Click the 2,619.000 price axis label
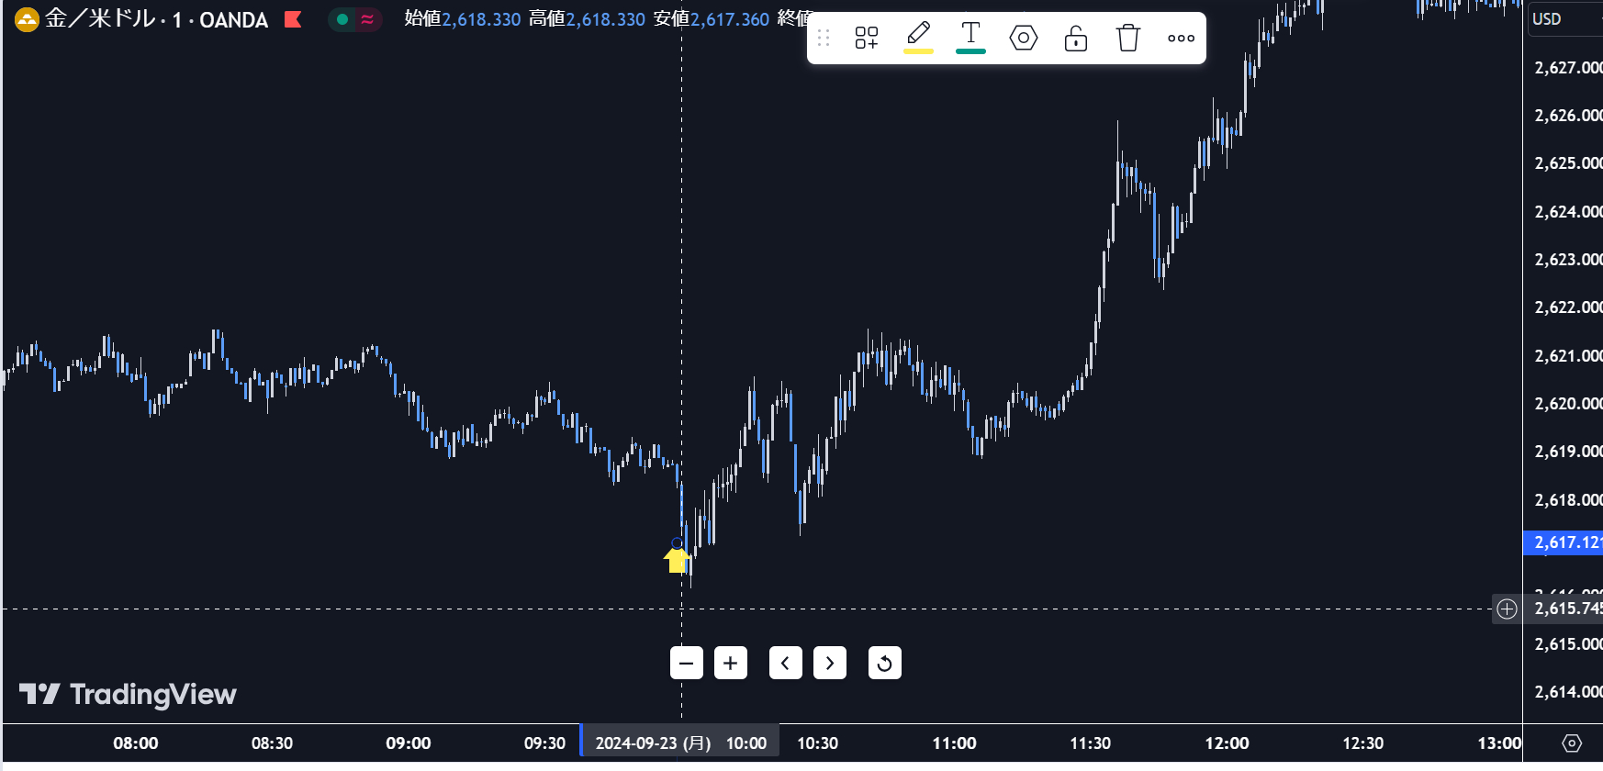This screenshot has height=771, width=1603. pyautogui.click(x=1568, y=451)
